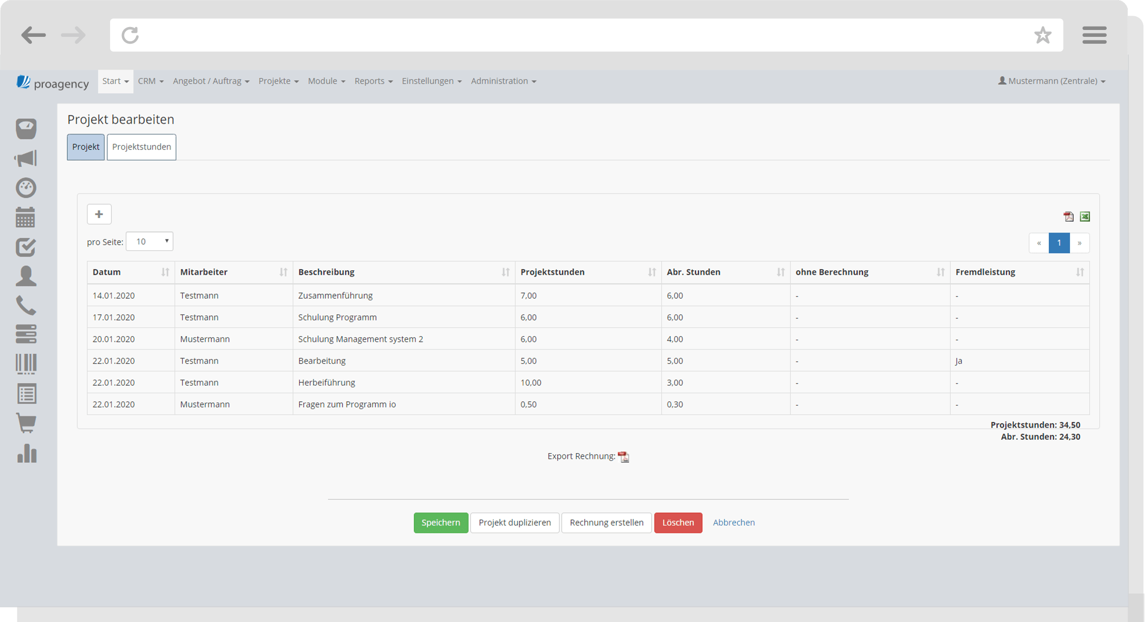This screenshot has width=1146, height=622.
Task: Export table as PDF icon
Action: pos(1068,217)
